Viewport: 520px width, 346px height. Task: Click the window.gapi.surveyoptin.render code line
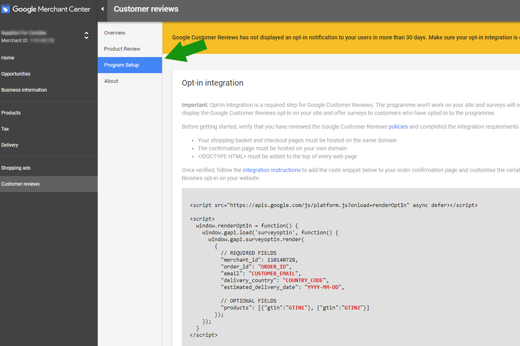(256, 239)
